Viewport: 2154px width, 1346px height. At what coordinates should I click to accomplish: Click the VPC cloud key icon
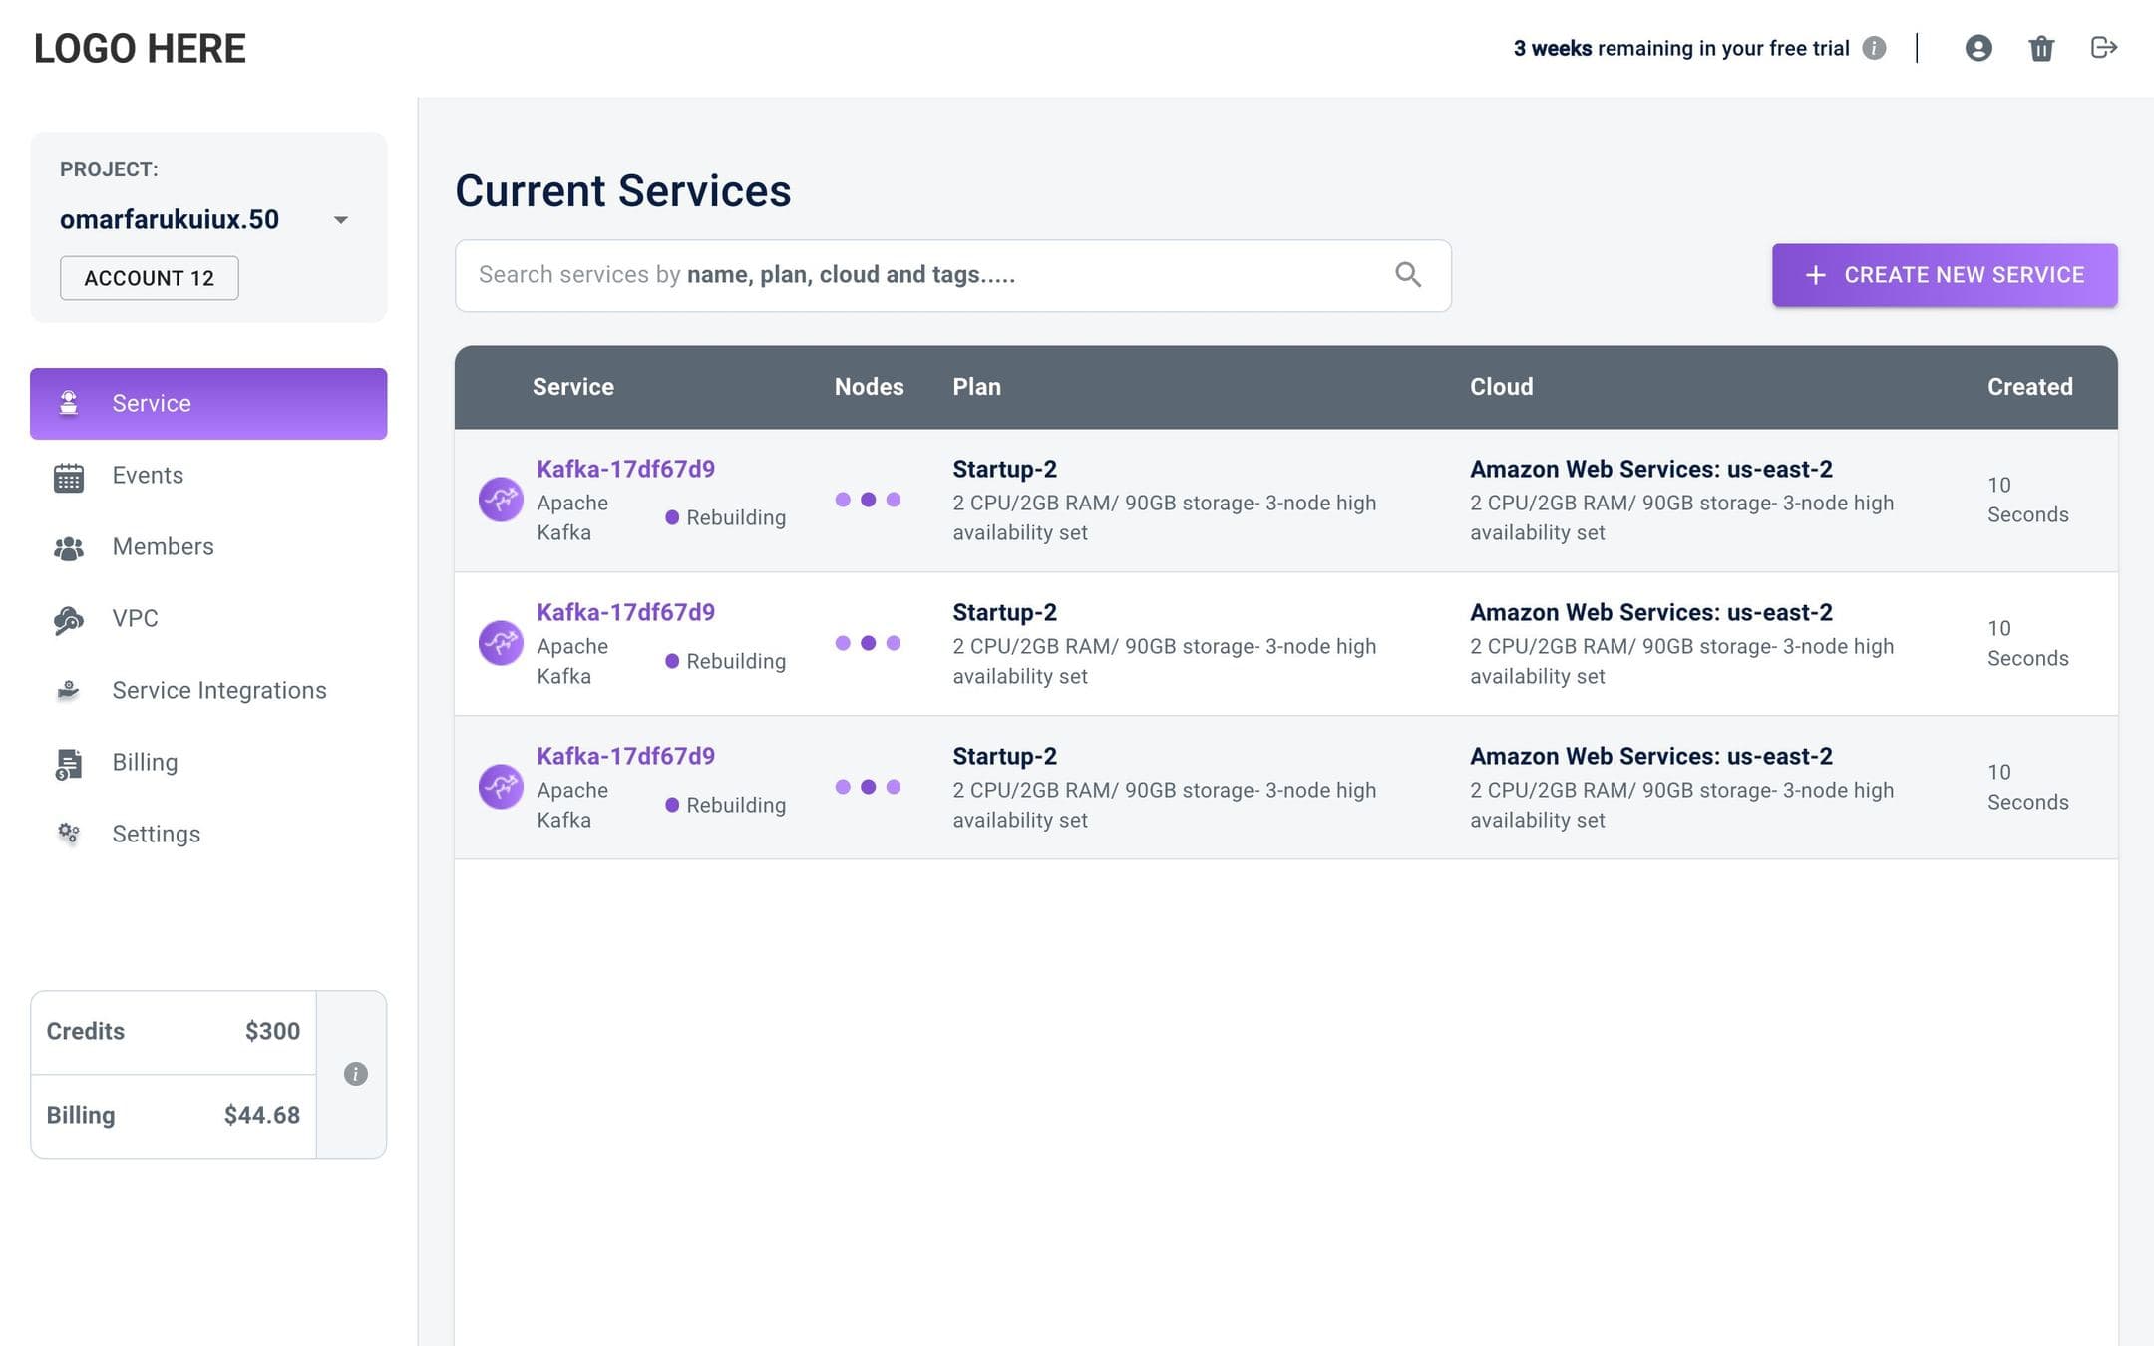69,620
